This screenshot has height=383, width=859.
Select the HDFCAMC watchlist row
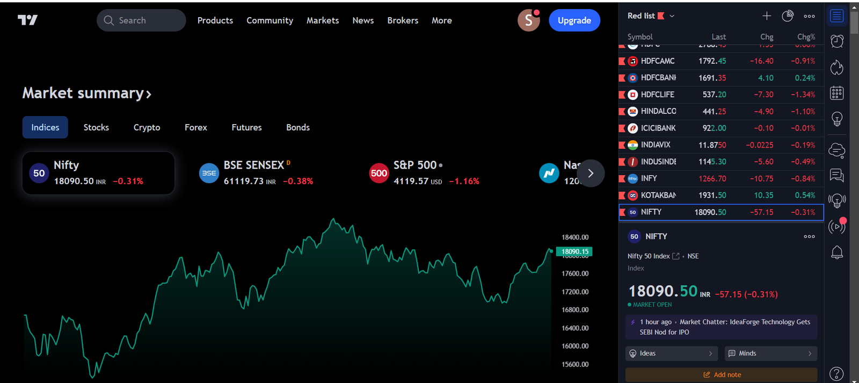click(x=721, y=61)
